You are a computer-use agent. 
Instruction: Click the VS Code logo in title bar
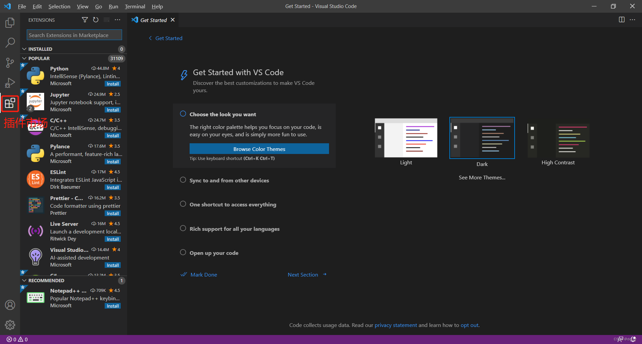point(7,6)
